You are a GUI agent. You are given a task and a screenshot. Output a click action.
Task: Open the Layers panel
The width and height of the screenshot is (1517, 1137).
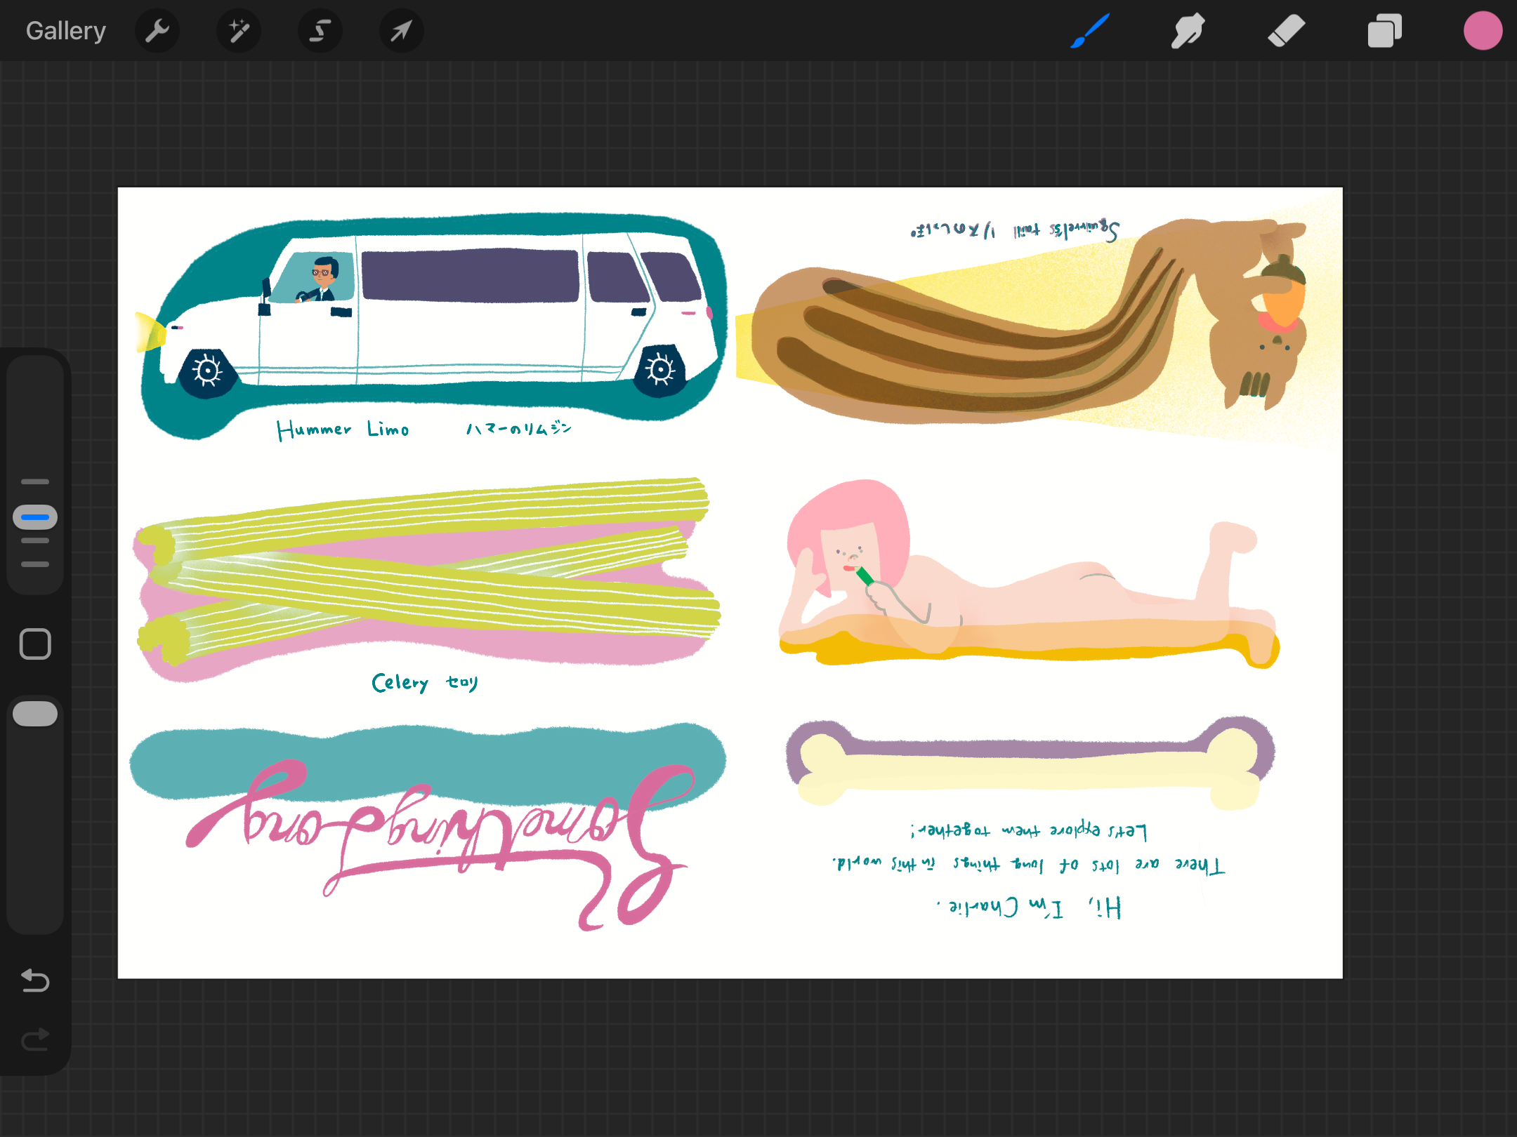coord(1384,30)
